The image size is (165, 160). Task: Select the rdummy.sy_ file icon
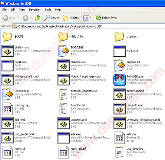click(x=7, y=109)
